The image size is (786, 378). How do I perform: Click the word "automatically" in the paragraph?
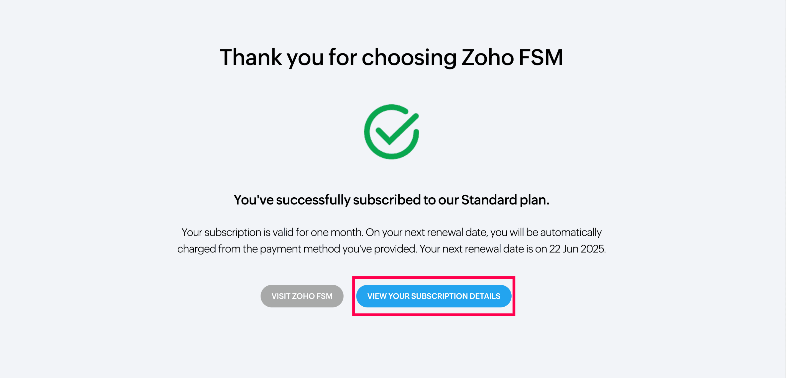click(571, 232)
